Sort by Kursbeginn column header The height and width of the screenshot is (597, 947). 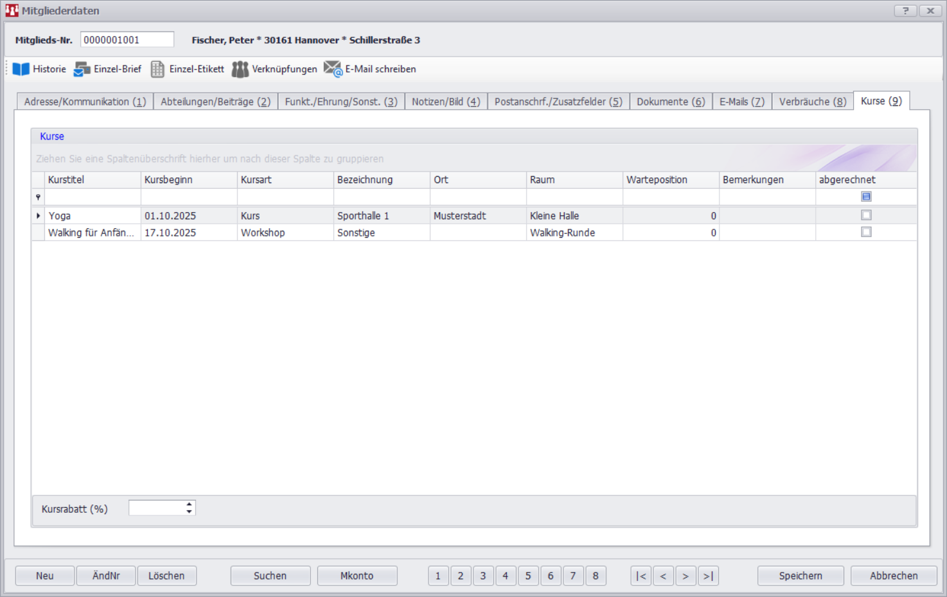188,180
